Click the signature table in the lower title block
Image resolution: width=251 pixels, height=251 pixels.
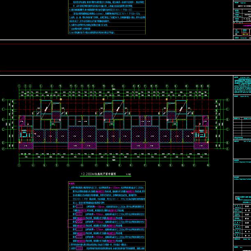[242, 221]
